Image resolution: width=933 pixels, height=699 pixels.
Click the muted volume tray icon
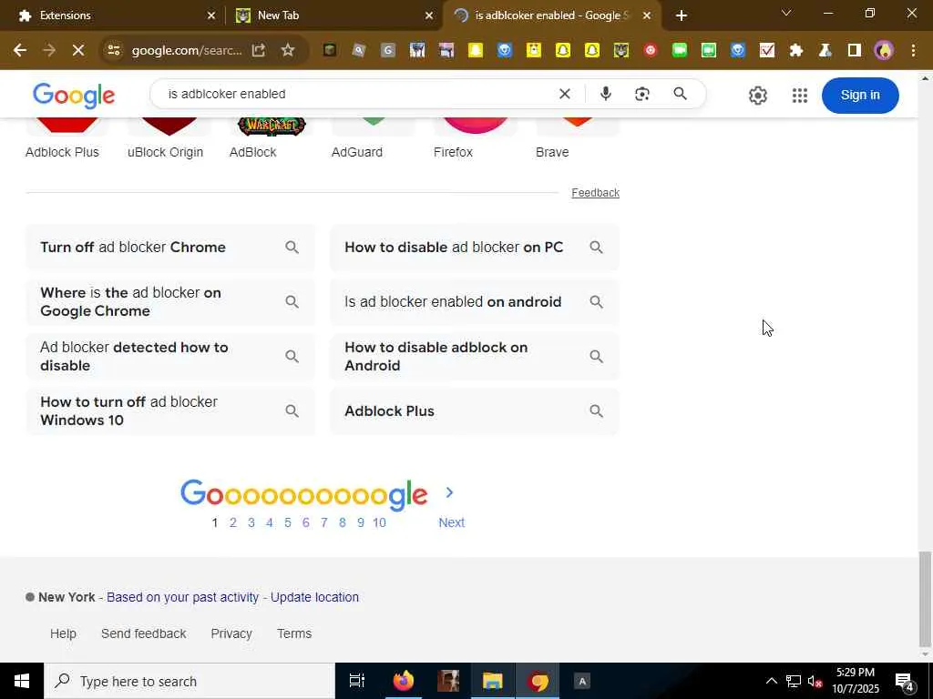815,681
